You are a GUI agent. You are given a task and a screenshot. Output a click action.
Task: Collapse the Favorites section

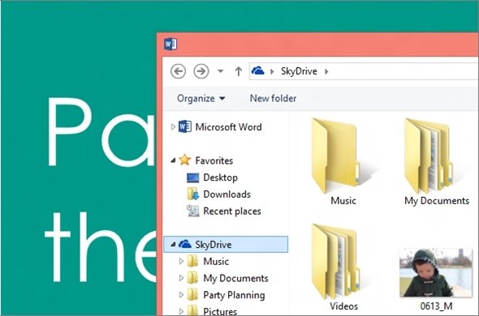click(173, 160)
